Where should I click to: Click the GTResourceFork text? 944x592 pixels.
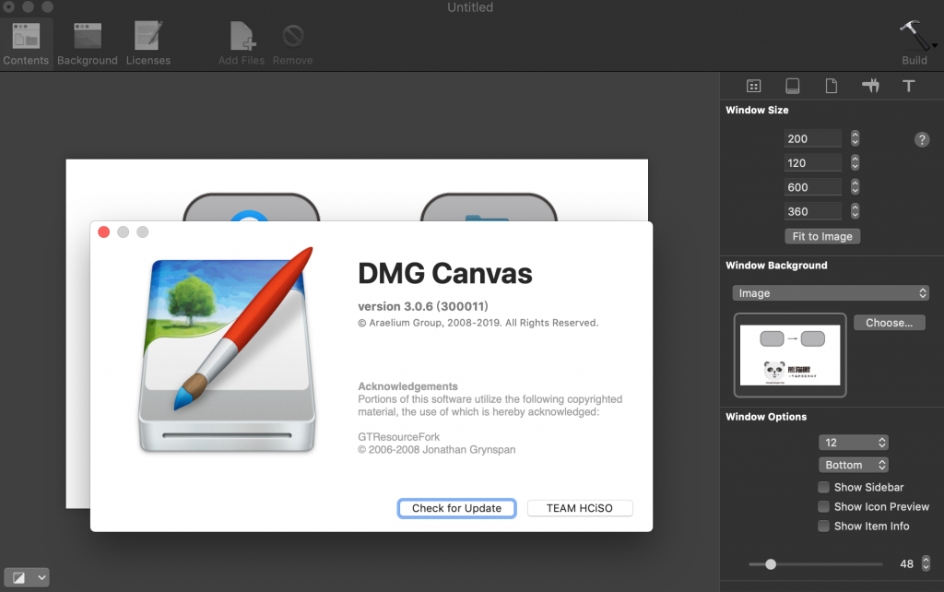(398, 437)
